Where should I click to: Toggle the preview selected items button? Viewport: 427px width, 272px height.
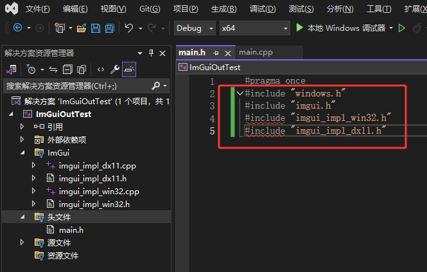(129, 69)
